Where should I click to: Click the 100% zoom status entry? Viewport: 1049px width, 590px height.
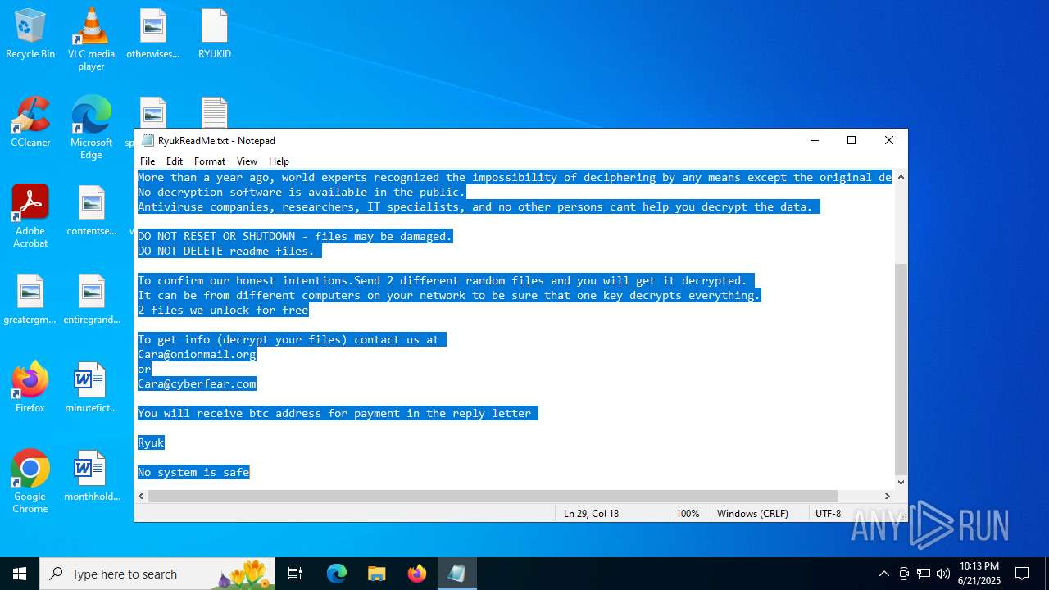[688, 513]
